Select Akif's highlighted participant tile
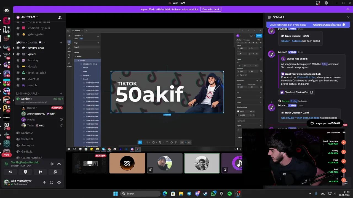This screenshot has height=198, width=353. coord(202,163)
